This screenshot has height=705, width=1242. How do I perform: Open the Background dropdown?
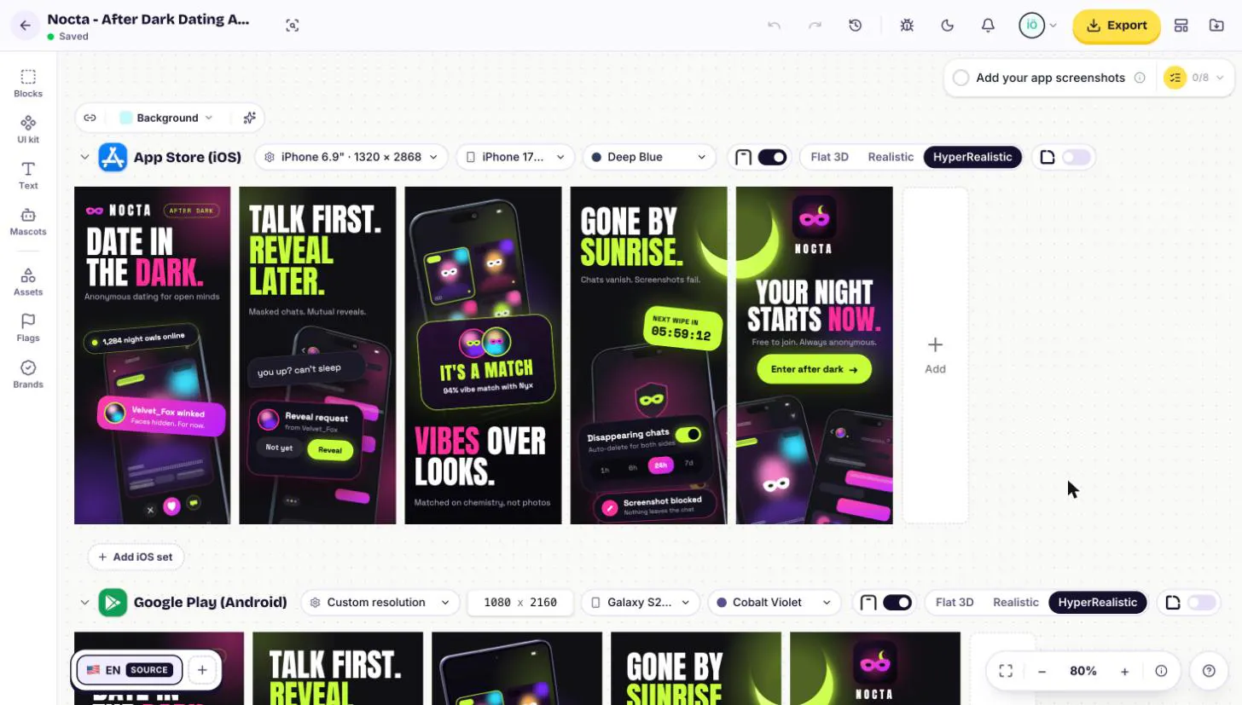(x=166, y=118)
